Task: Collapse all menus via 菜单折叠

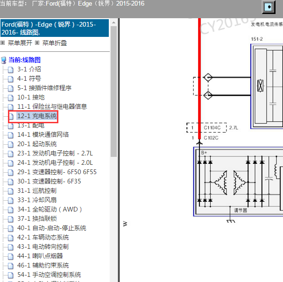Action: [55, 43]
